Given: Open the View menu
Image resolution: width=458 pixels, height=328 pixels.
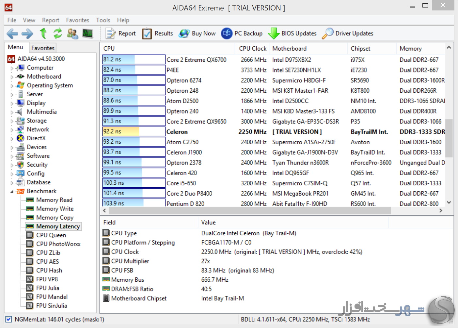Looking at the screenshot, I should click(x=29, y=20).
